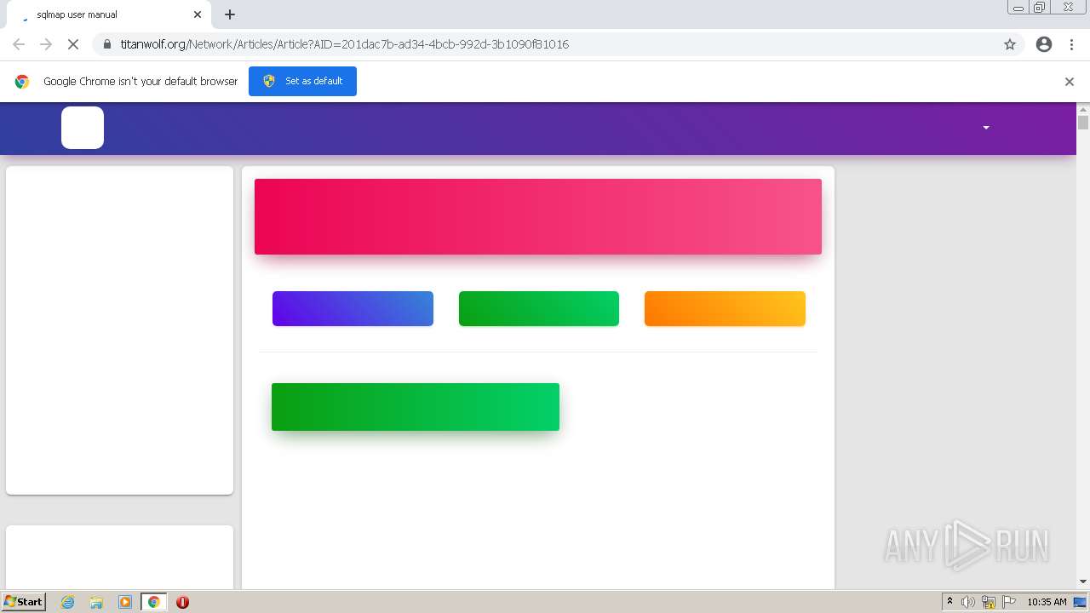Open media player taskbar icon
Screen dimensions: 1090x613
[125, 602]
